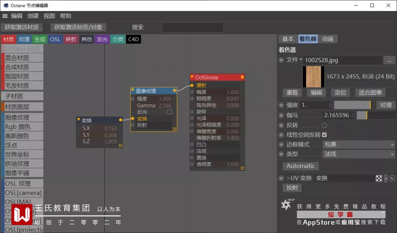This screenshot has height=233, width=397.
Task: Toggle the 反转 checkbox in shader panel
Action: point(324,125)
